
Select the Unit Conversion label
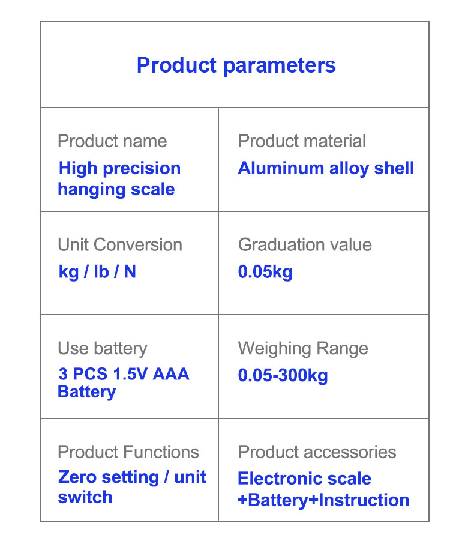coord(119,245)
